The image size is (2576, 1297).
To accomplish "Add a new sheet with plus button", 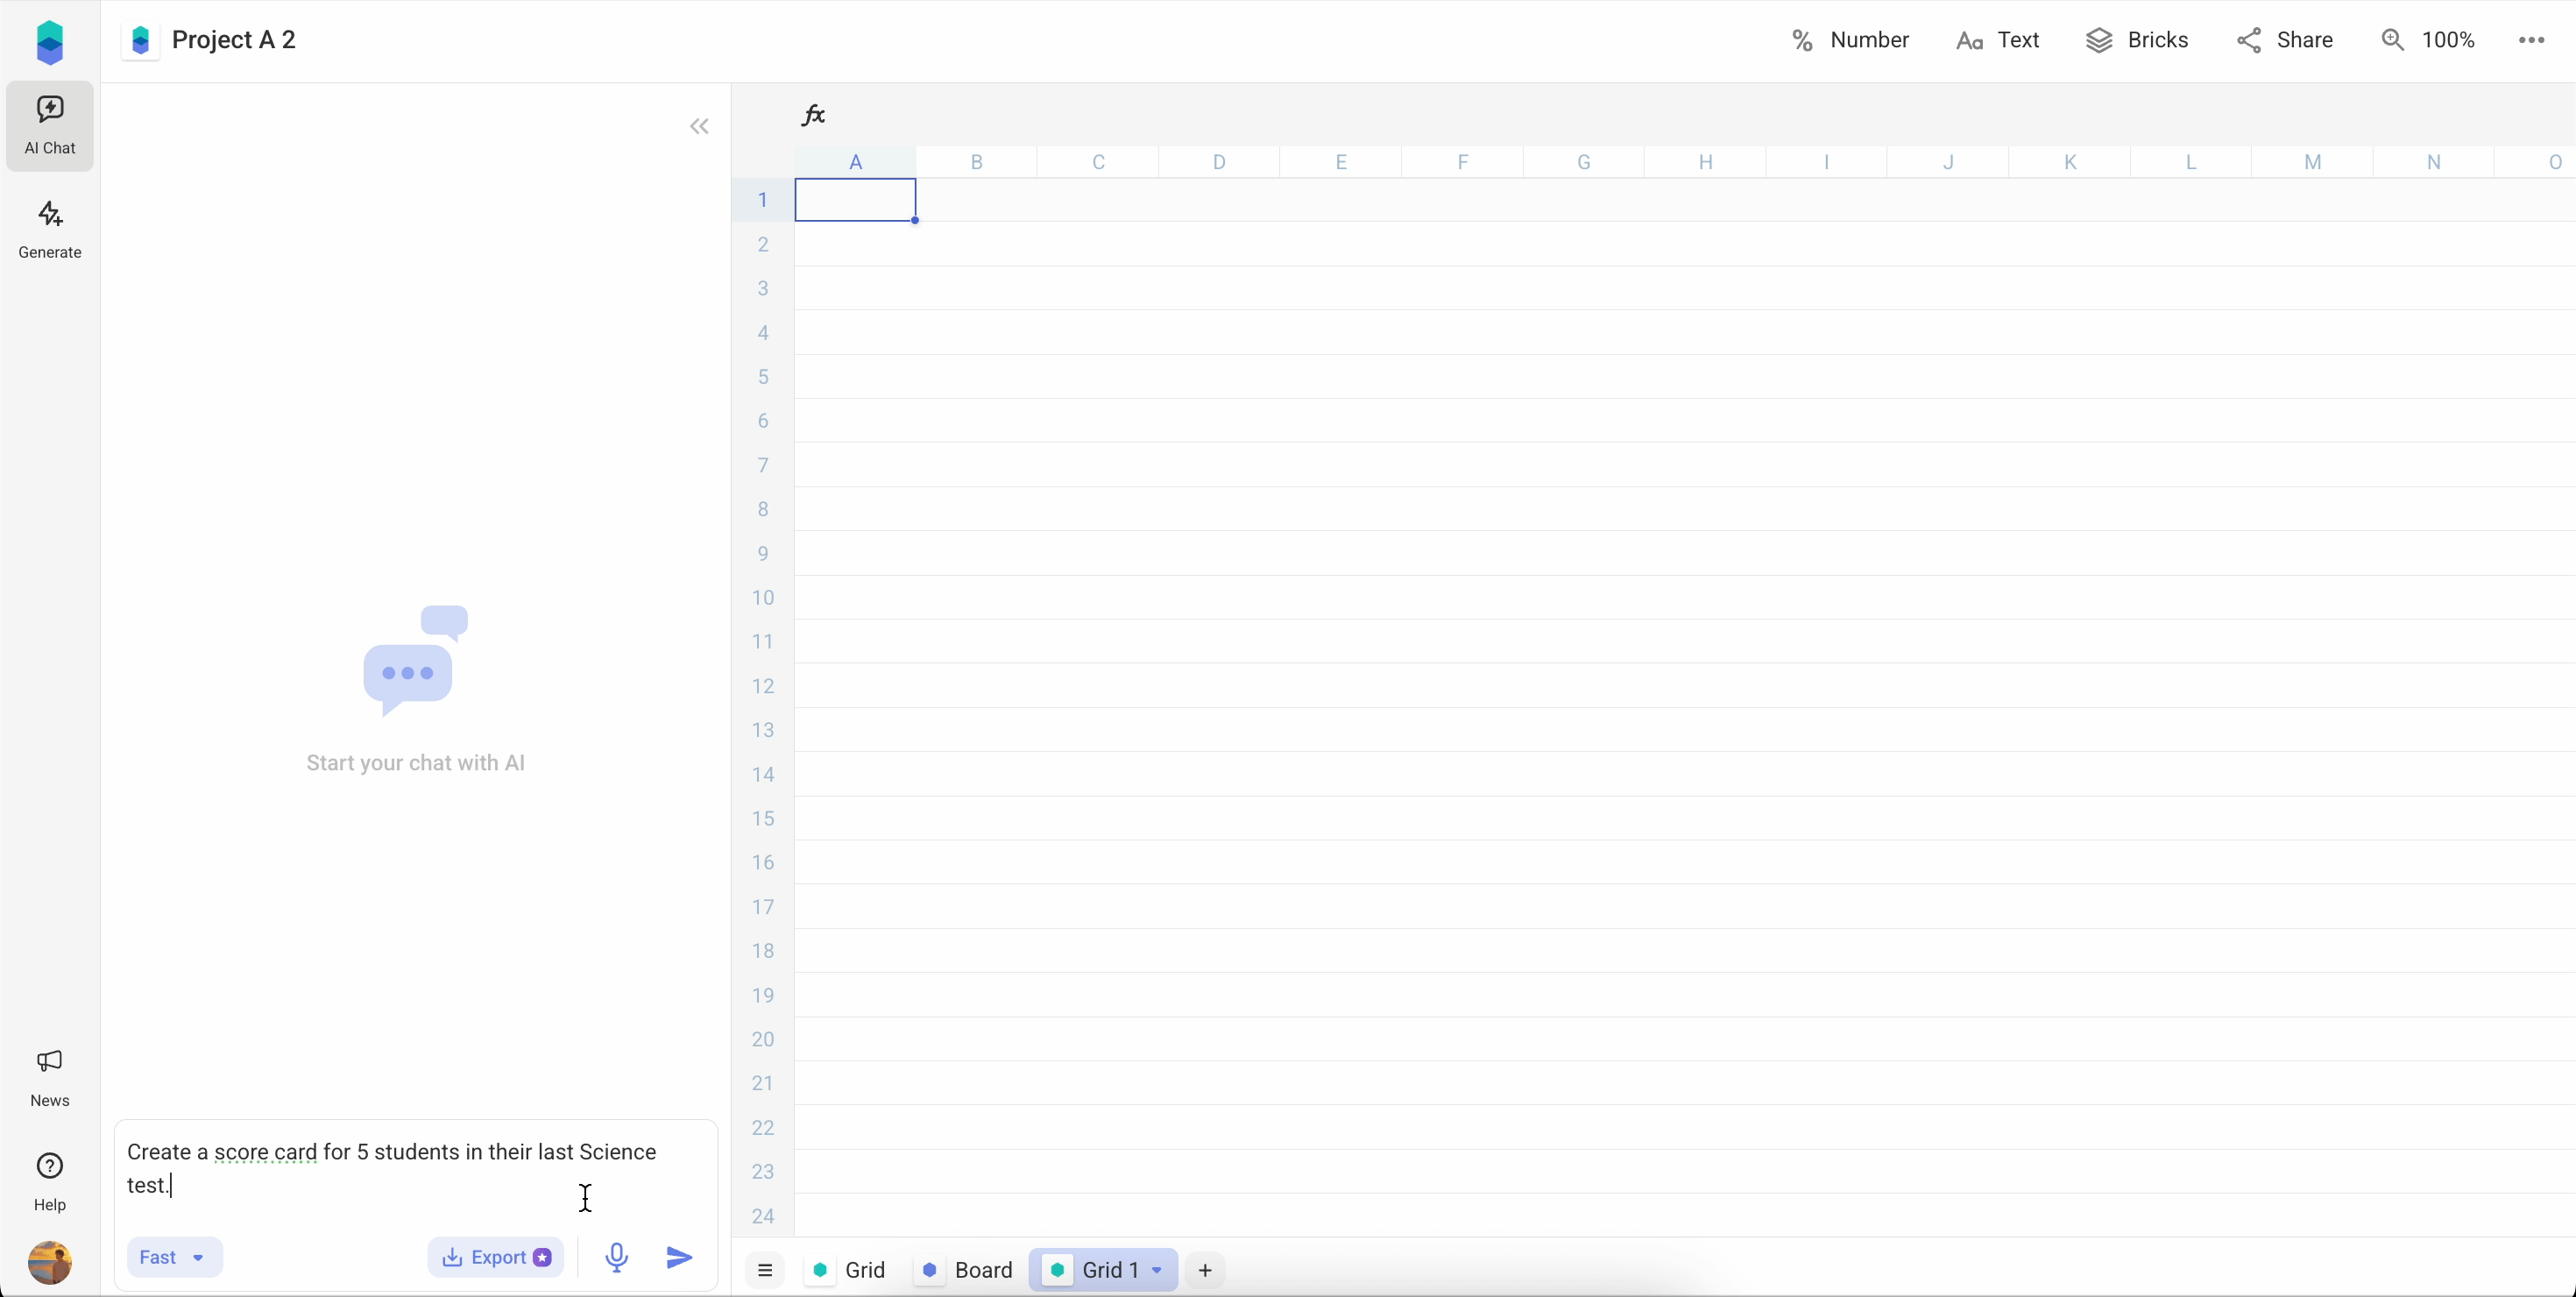I will pos(1205,1270).
